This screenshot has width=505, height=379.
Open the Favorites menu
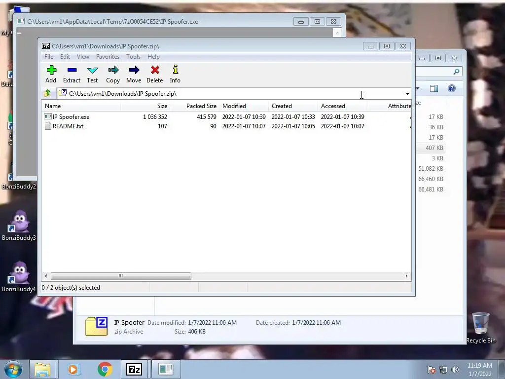coord(108,57)
